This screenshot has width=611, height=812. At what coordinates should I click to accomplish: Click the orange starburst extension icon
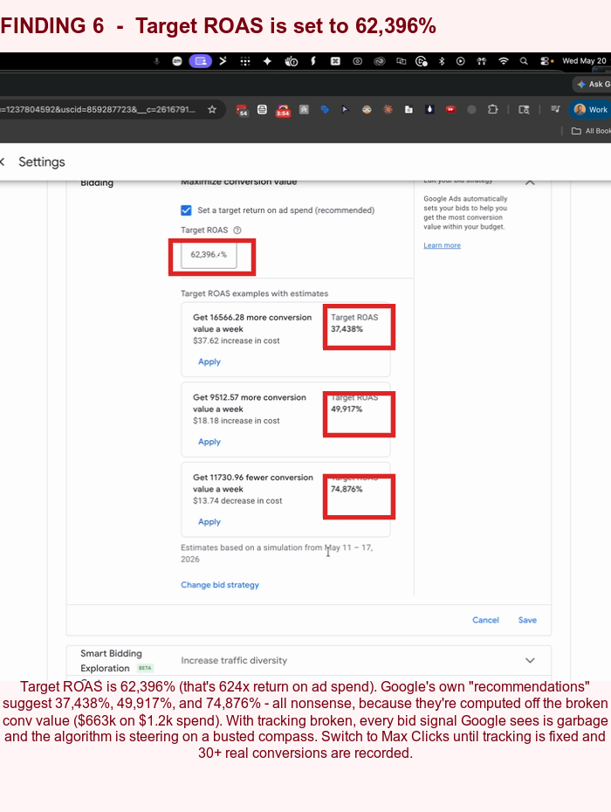point(388,109)
